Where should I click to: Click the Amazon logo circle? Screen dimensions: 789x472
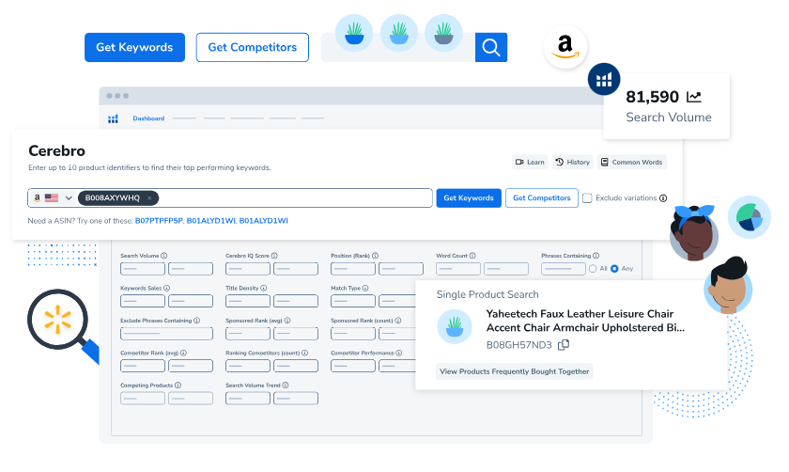[565, 47]
